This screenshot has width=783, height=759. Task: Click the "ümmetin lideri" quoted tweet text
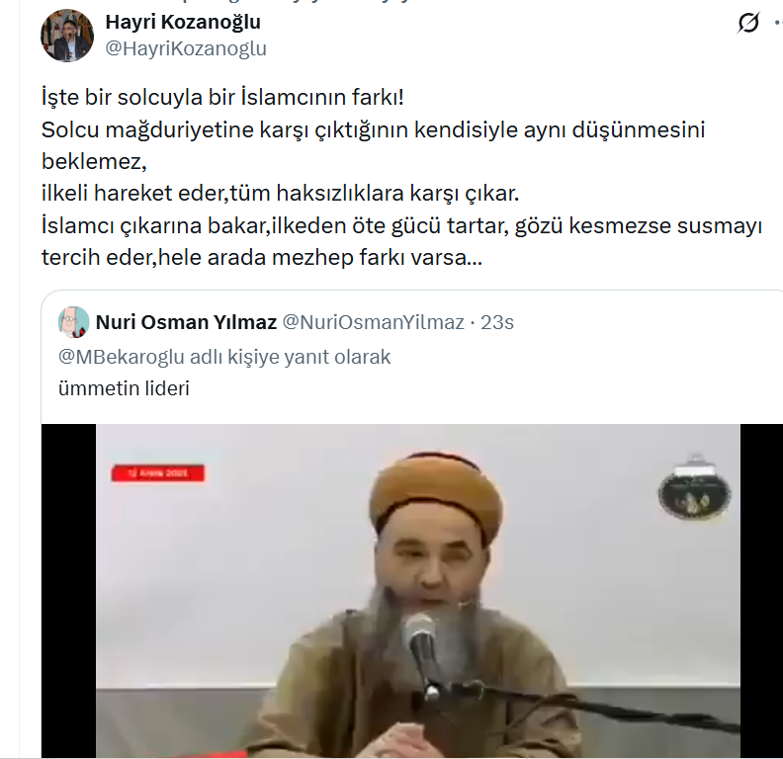pyautogui.click(x=124, y=388)
